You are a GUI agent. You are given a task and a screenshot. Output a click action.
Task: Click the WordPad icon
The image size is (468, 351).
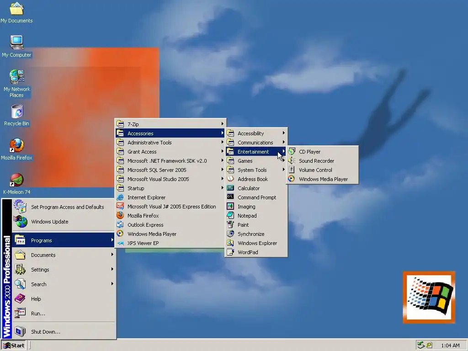click(x=230, y=252)
